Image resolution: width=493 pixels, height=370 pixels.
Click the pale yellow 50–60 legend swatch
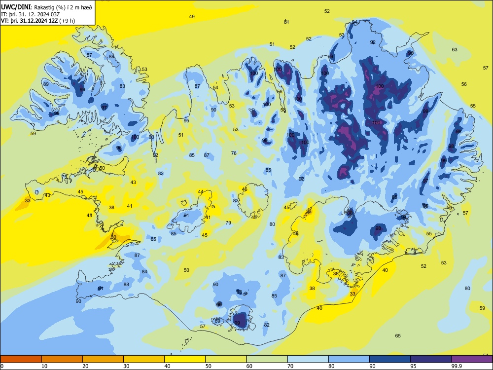tap(226, 359)
